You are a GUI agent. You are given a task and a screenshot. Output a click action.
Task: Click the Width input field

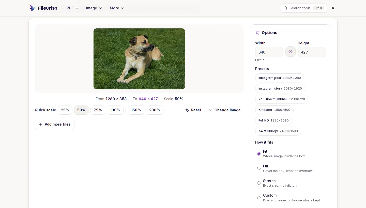[269, 52]
